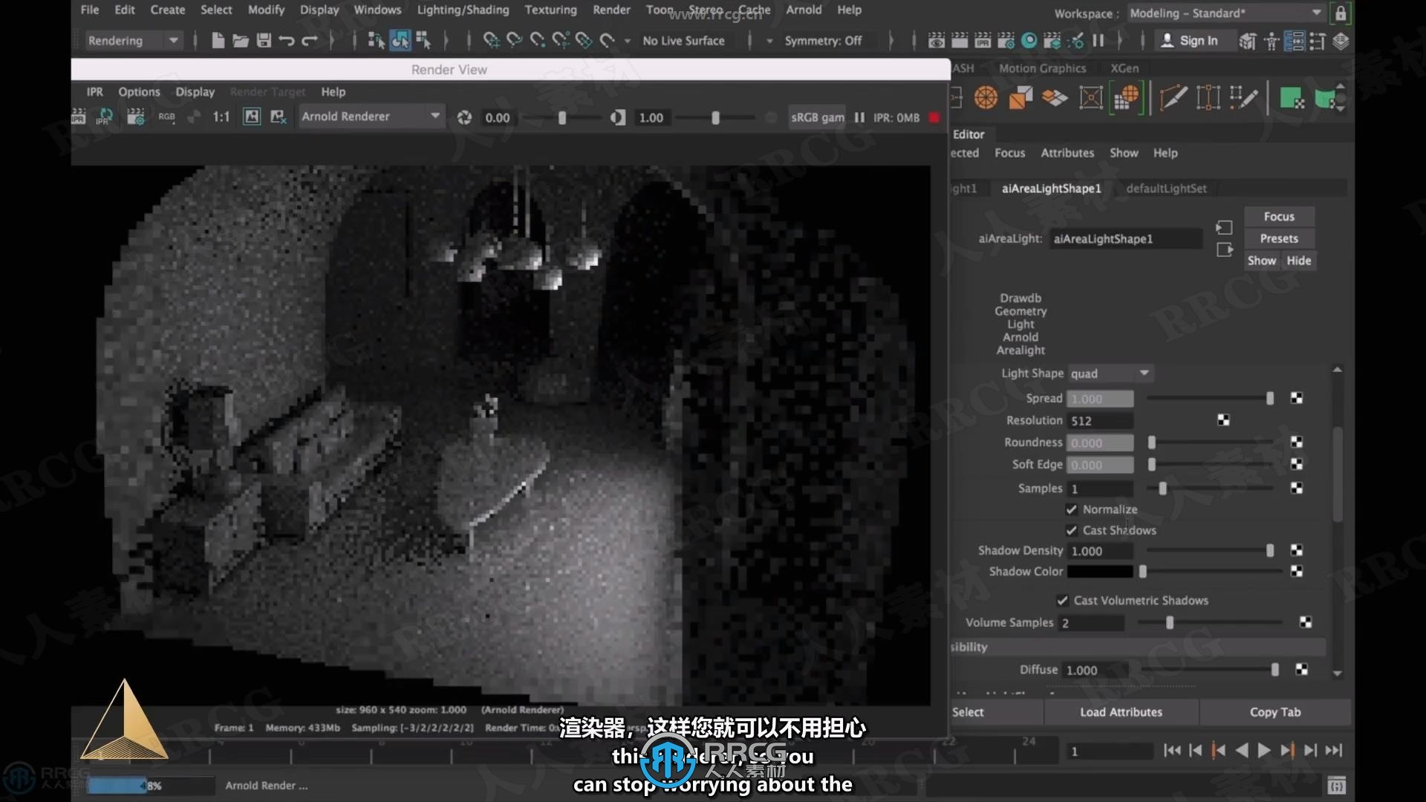Select by object type mode icon
The height and width of the screenshot is (802, 1426).
coord(400,40)
